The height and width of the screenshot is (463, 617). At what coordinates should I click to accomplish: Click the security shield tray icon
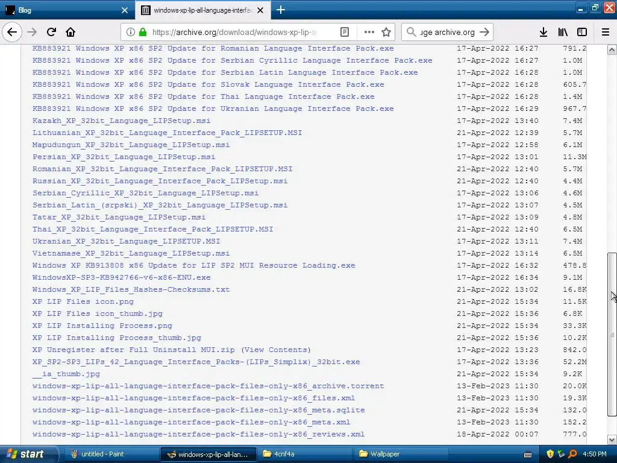click(550, 454)
